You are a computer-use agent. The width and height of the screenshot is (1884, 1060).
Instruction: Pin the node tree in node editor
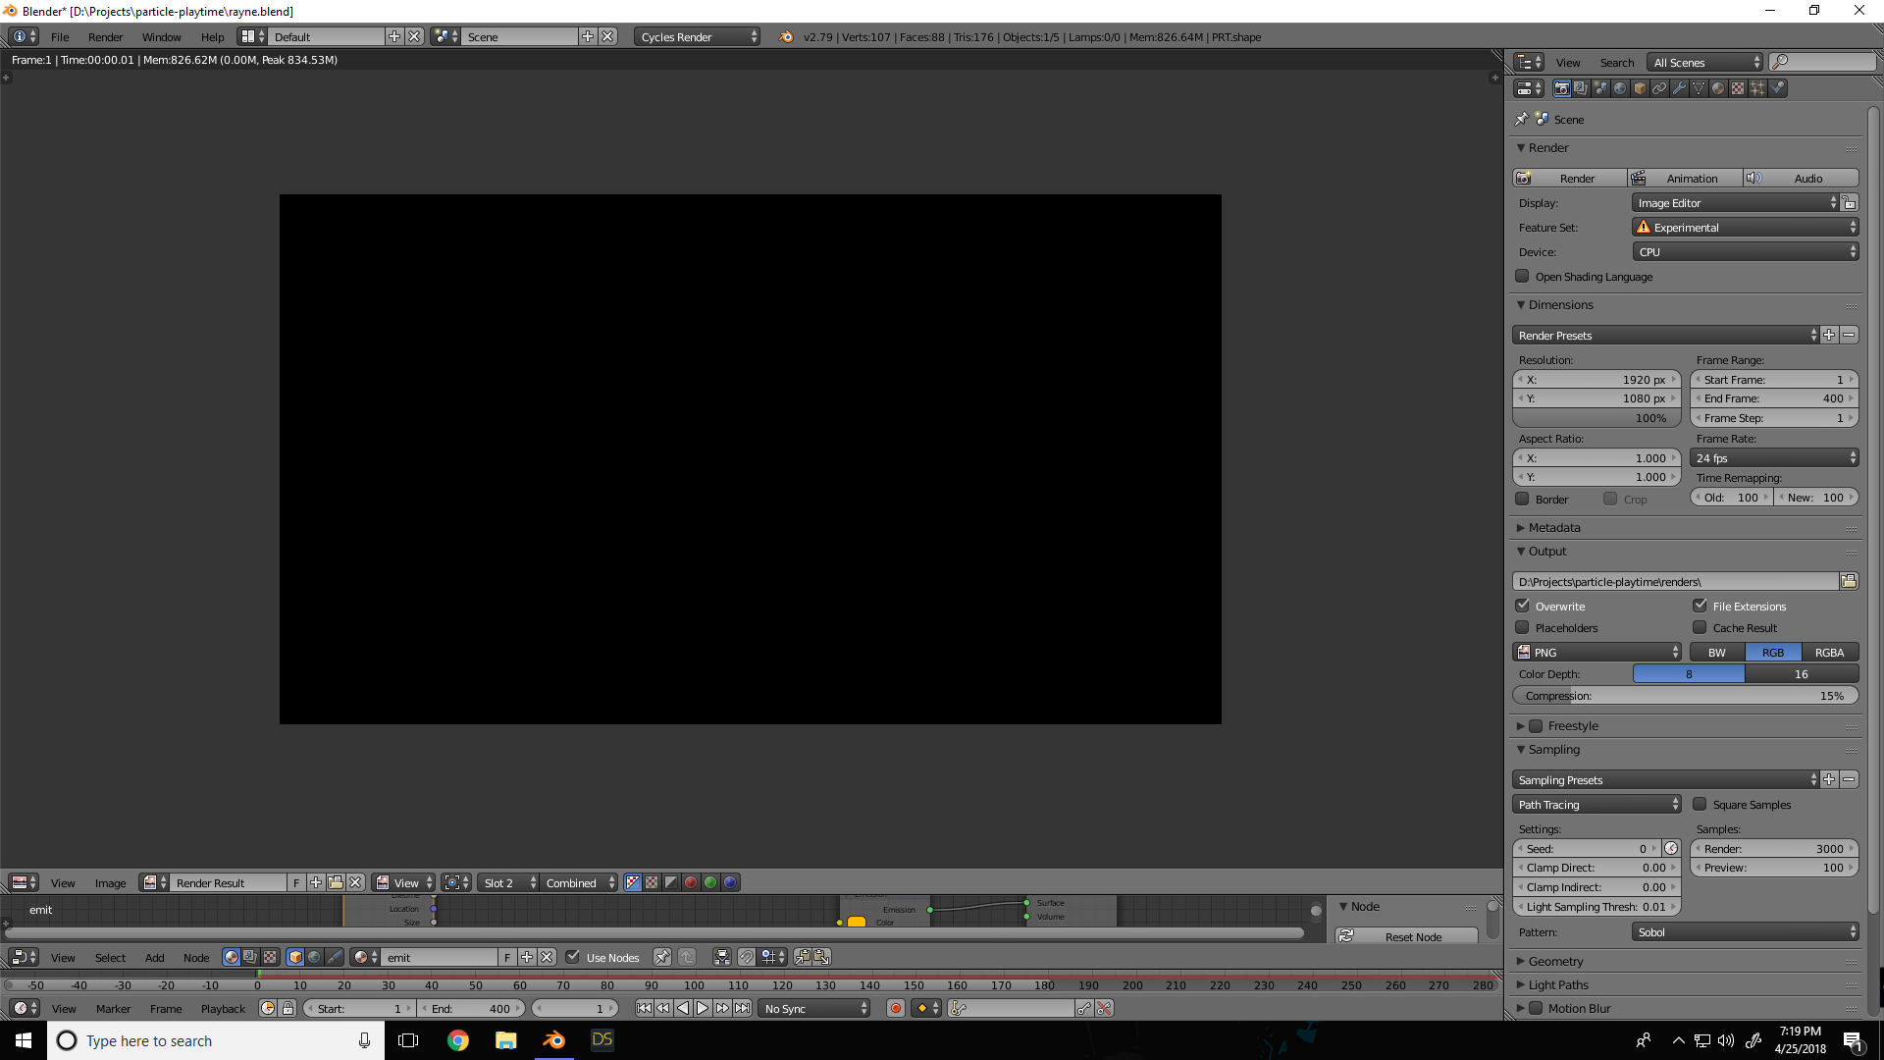coord(662,957)
